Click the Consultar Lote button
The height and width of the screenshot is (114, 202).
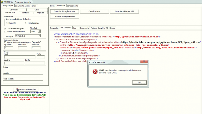pos(94,12)
